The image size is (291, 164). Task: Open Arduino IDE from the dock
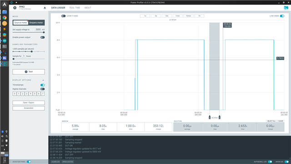click(5, 41)
